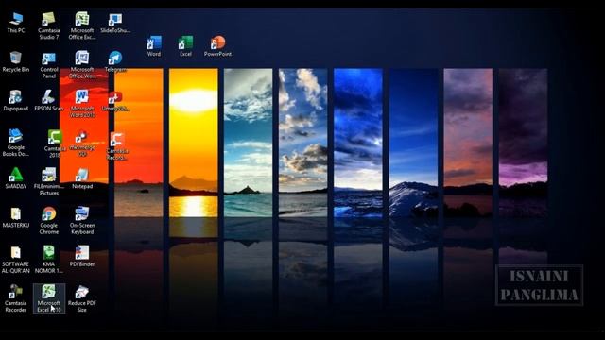Launch the Telegram desktop shortcut

[x=115, y=61]
